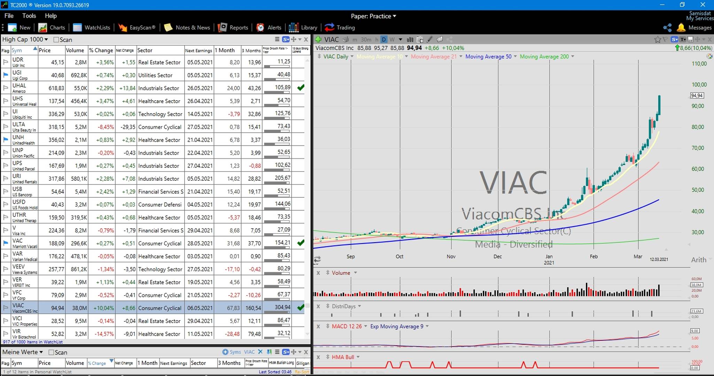Select the Weekly (W) timeframe button
Viewport: 714px width, 376px height.
coord(392,39)
